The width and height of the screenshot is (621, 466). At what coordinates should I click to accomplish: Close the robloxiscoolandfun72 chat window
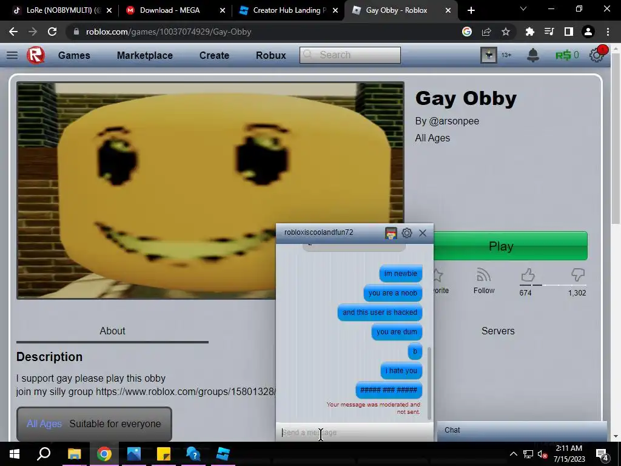click(423, 233)
